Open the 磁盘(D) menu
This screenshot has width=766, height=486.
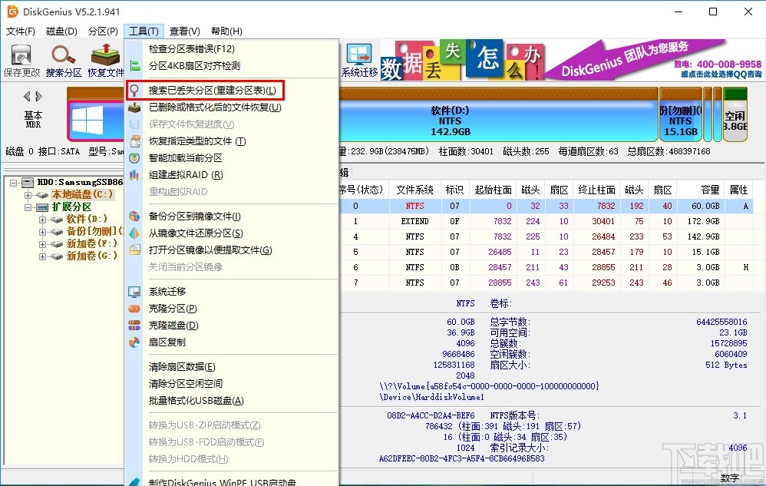click(61, 31)
